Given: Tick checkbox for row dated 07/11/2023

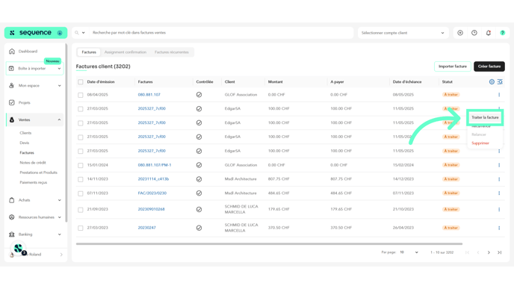Looking at the screenshot, I should point(81,193).
